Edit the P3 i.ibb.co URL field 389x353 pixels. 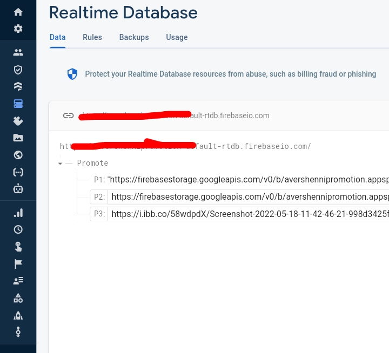[248, 214]
